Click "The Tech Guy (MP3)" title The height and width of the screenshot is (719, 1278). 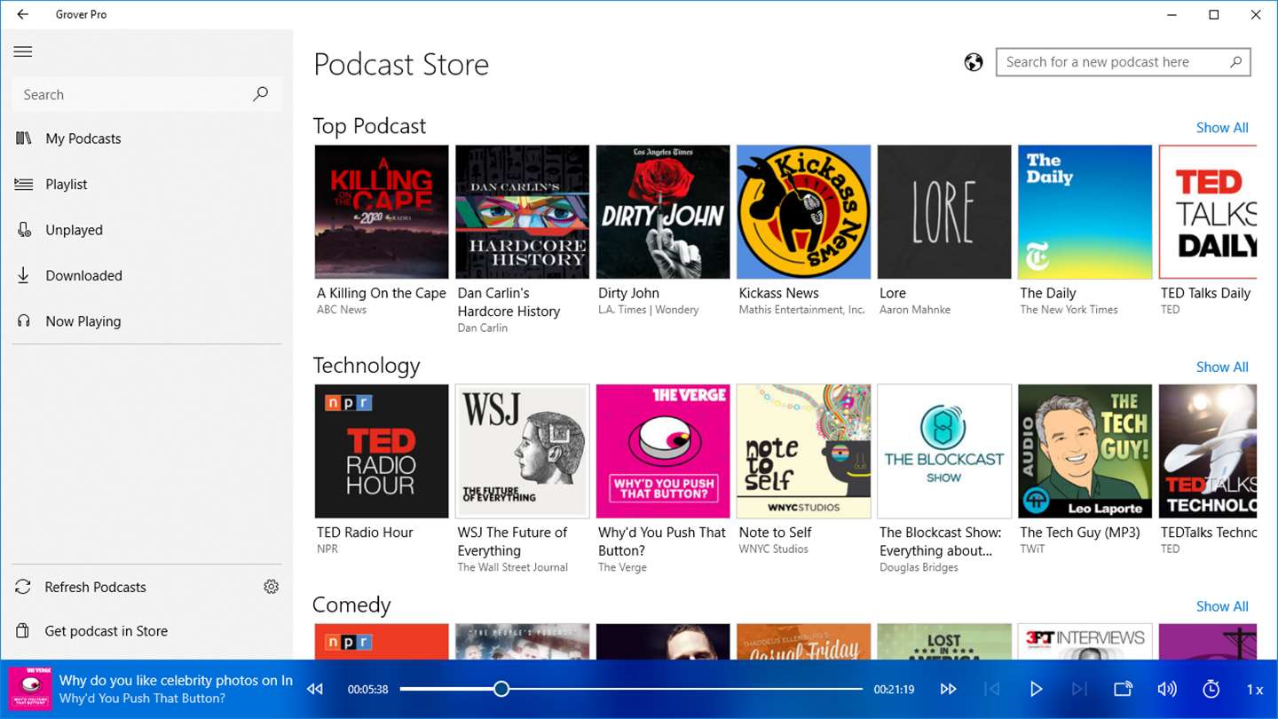click(1079, 533)
